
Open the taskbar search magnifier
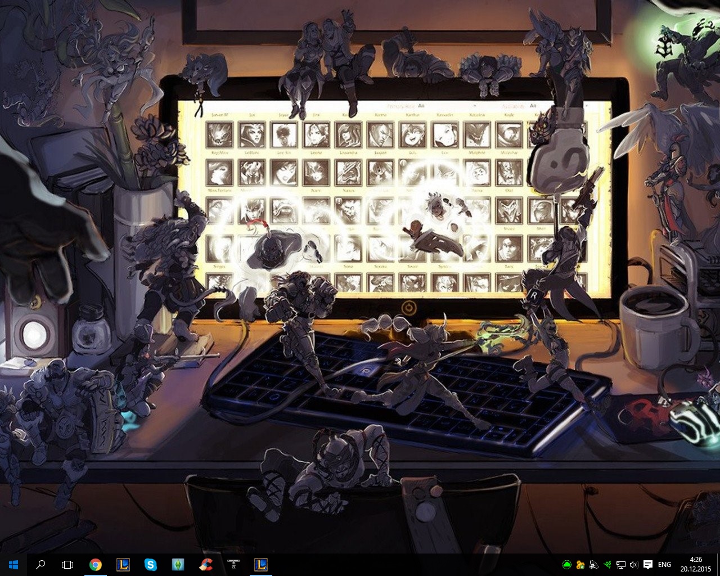pyautogui.click(x=40, y=565)
